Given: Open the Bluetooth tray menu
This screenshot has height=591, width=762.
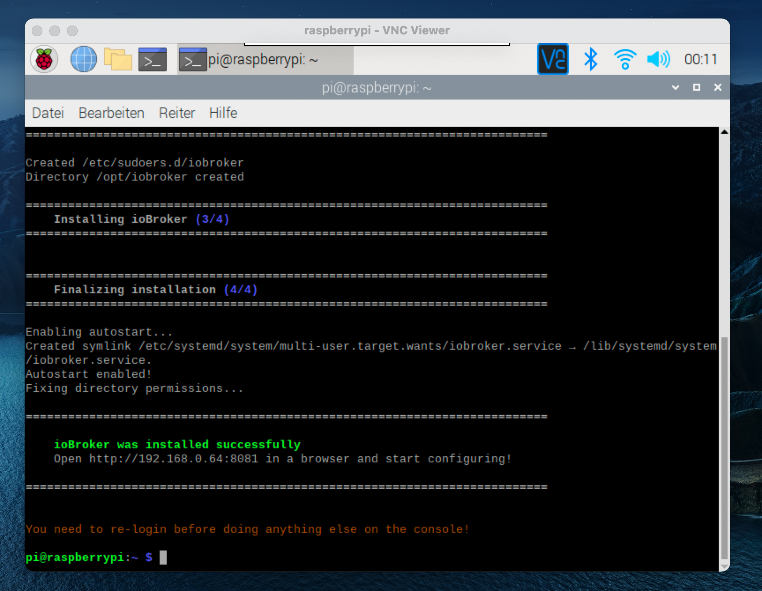Looking at the screenshot, I should click(x=590, y=59).
